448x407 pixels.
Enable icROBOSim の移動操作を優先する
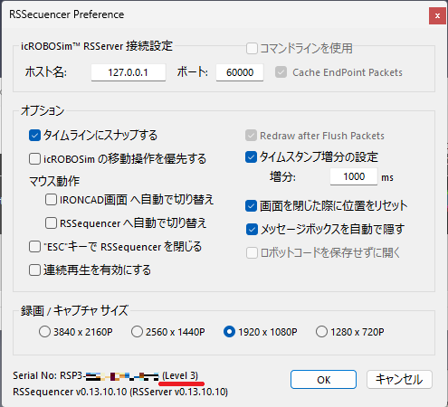click(34, 159)
